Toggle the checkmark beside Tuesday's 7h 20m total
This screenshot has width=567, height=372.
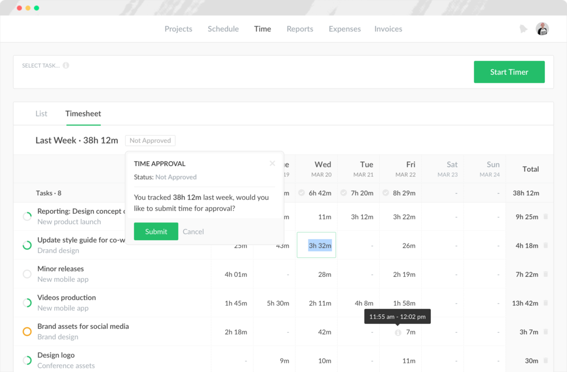coord(344,193)
